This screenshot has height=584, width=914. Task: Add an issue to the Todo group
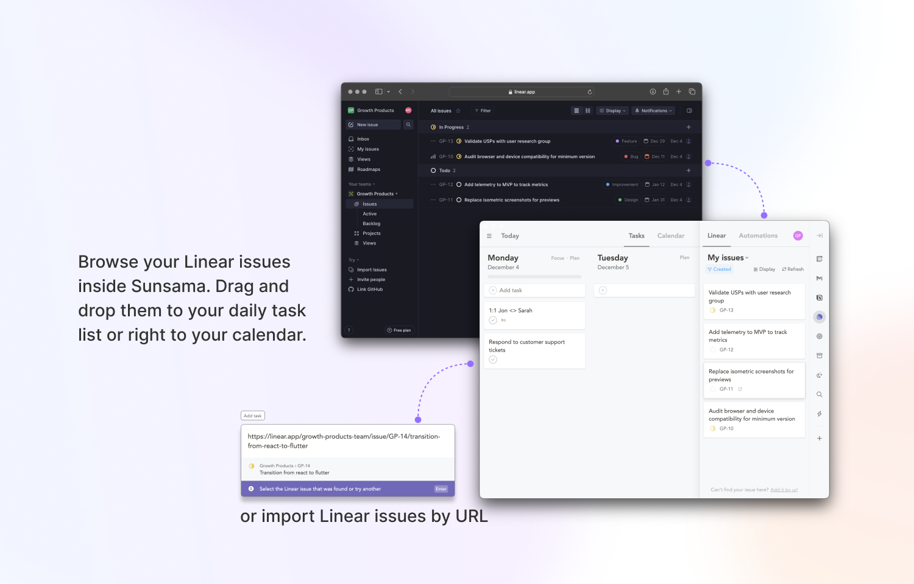pyautogui.click(x=689, y=170)
